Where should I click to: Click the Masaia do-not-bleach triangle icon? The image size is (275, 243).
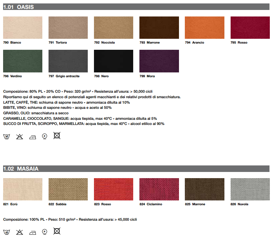pyautogui.click(x=20, y=232)
